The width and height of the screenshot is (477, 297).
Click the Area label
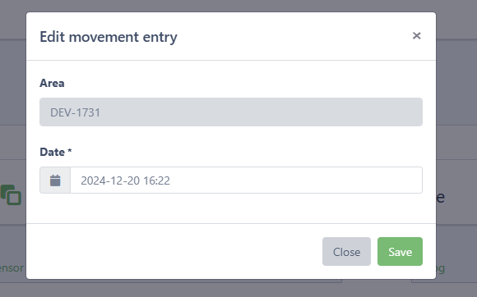(x=52, y=83)
